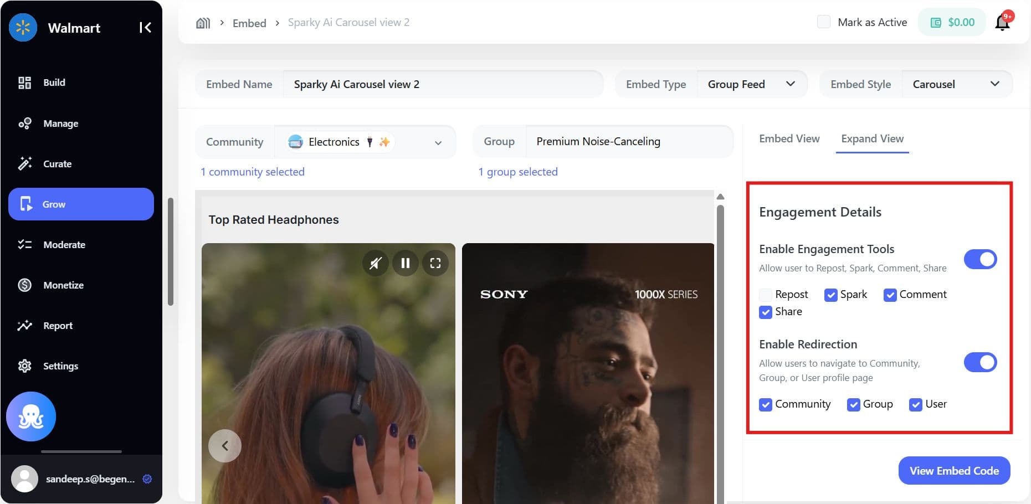Unmute the headphone video
Screen dimensions: 1031x504
point(376,263)
